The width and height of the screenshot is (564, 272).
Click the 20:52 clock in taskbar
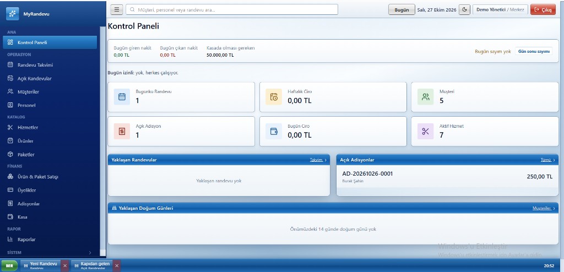[549, 266]
